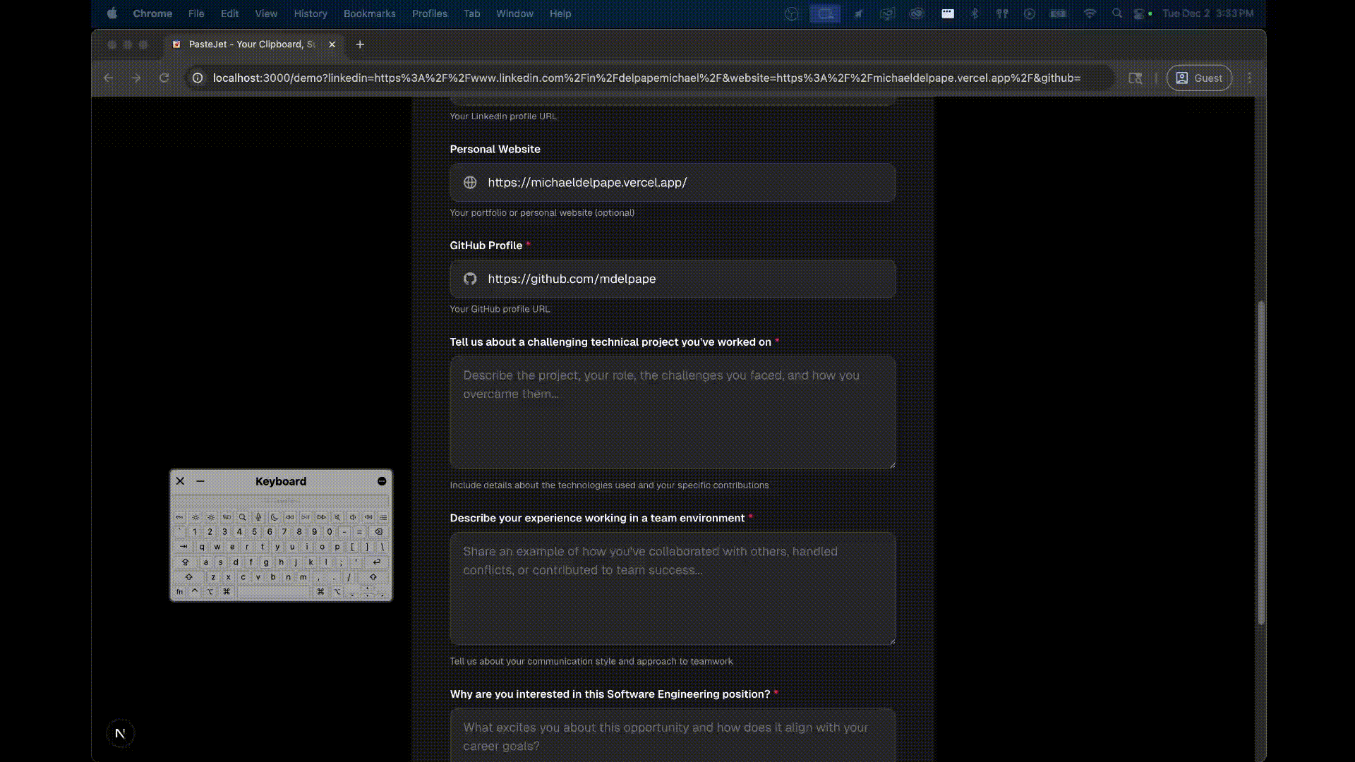Image resolution: width=1355 pixels, height=762 pixels.
Task: Click the challenging technical project description textarea
Action: click(x=672, y=412)
